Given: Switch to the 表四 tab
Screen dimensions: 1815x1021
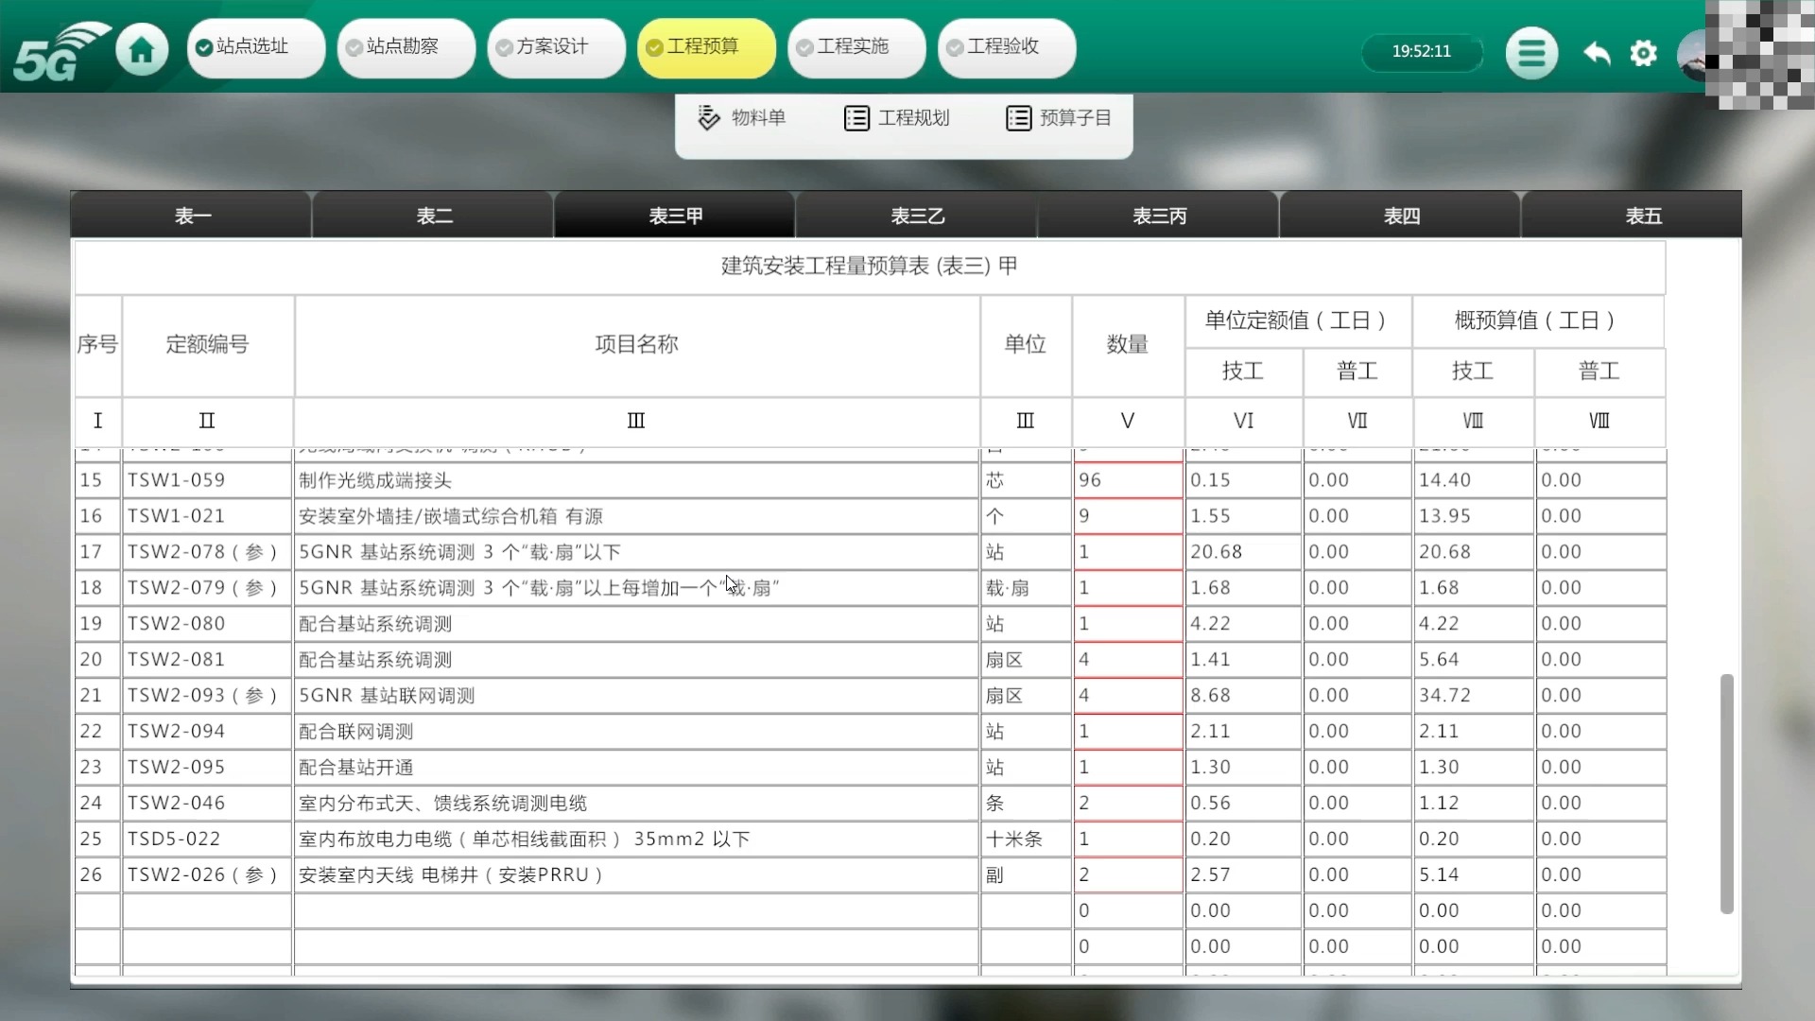Looking at the screenshot, I should point(1401,216).
